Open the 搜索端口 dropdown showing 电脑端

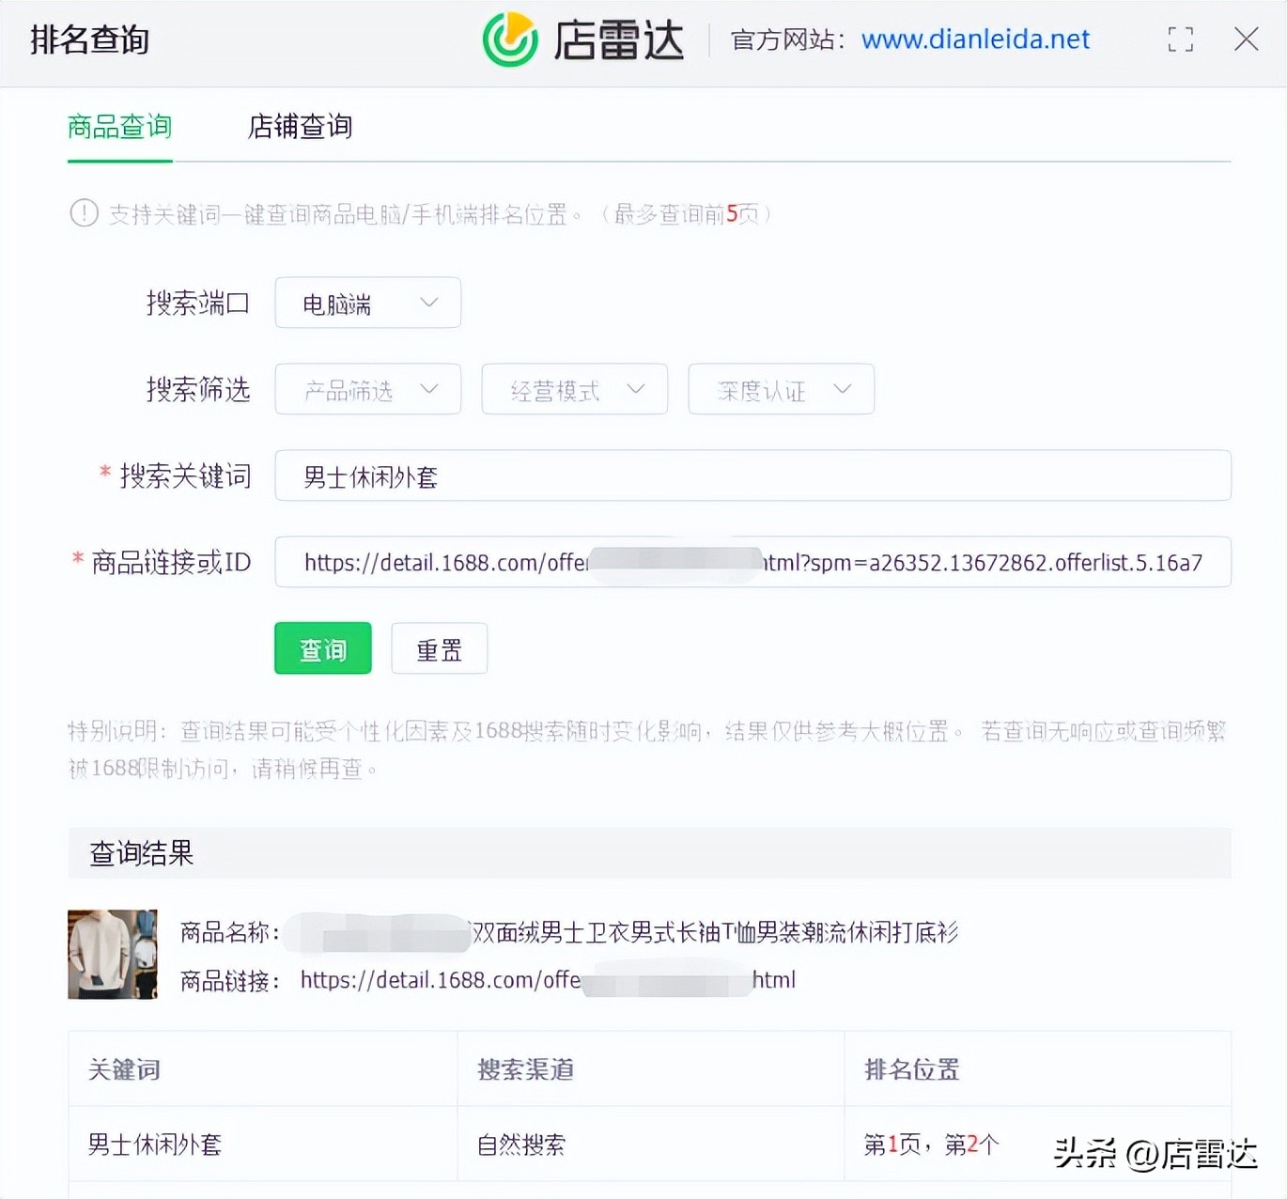tap(367, 303)
